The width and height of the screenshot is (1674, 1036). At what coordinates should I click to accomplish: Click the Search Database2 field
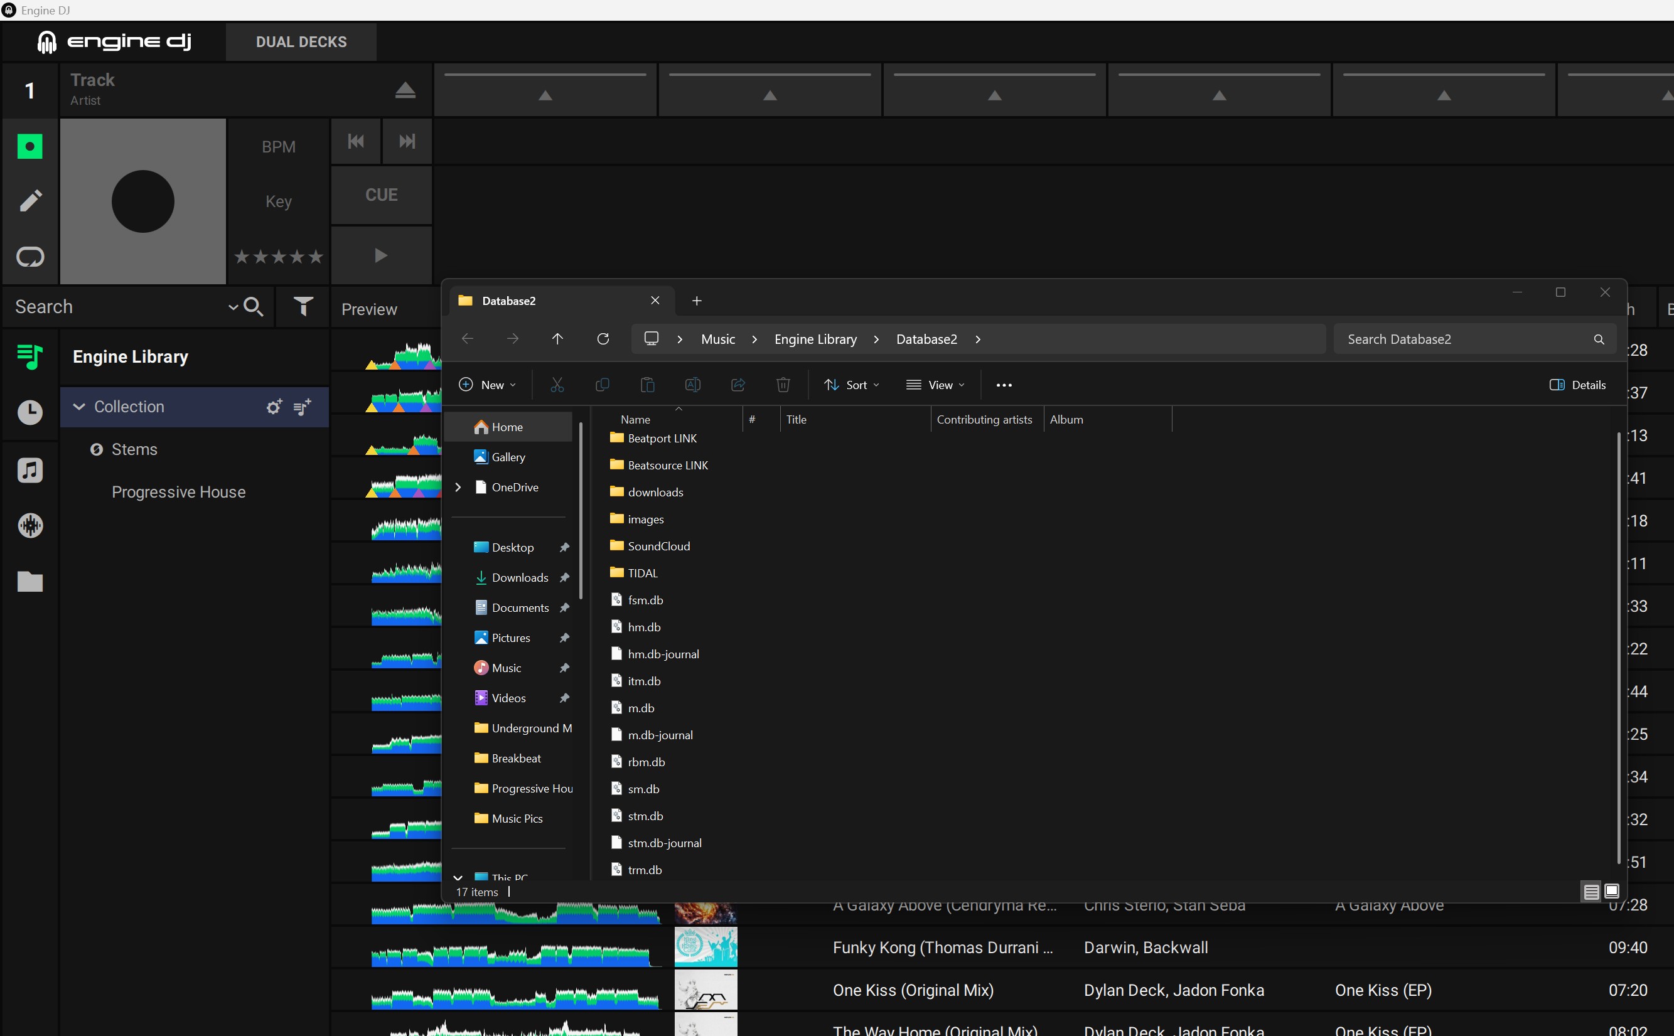pos(1474,339)
